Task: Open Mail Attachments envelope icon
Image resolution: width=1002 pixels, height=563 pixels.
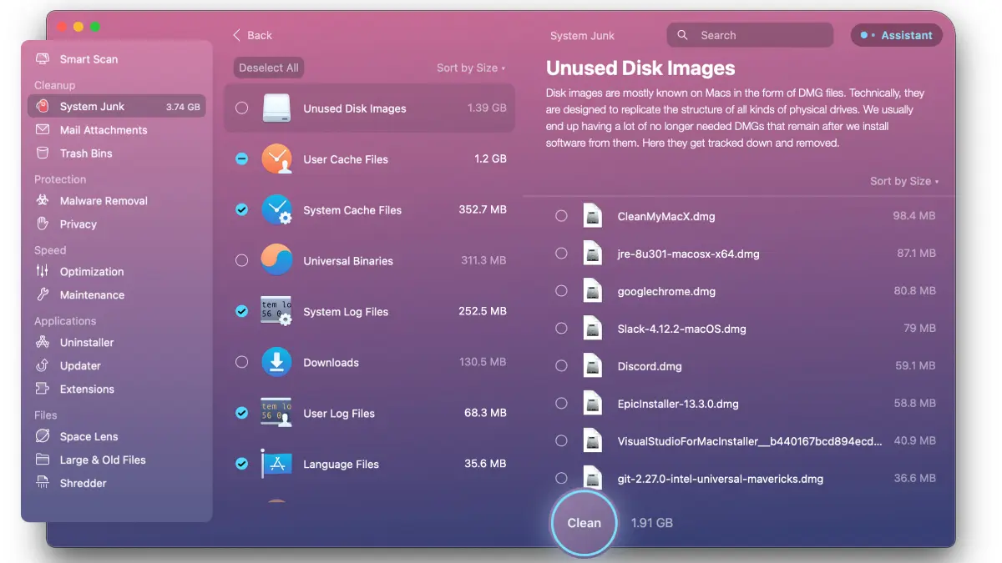Action: point(43,130)
